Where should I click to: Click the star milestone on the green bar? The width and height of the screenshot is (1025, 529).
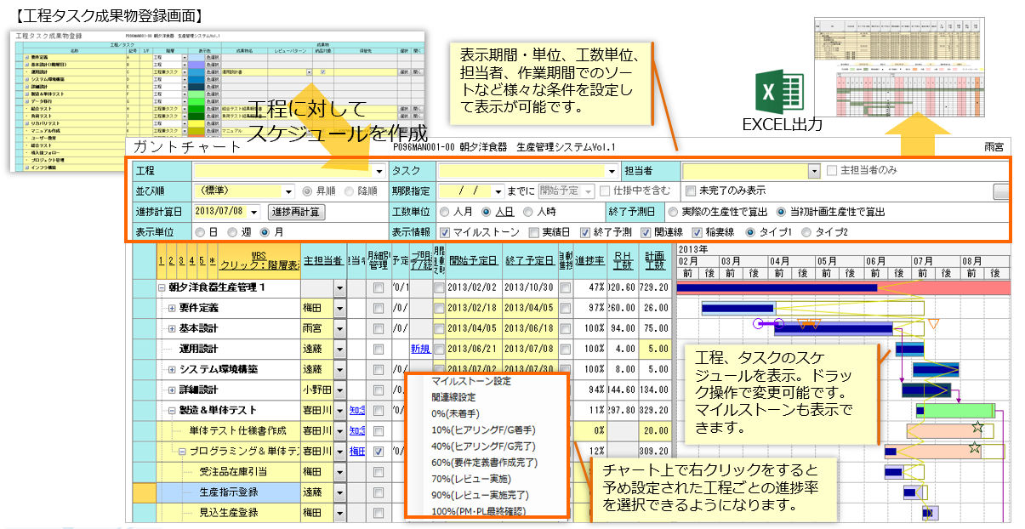pos(977,426)
